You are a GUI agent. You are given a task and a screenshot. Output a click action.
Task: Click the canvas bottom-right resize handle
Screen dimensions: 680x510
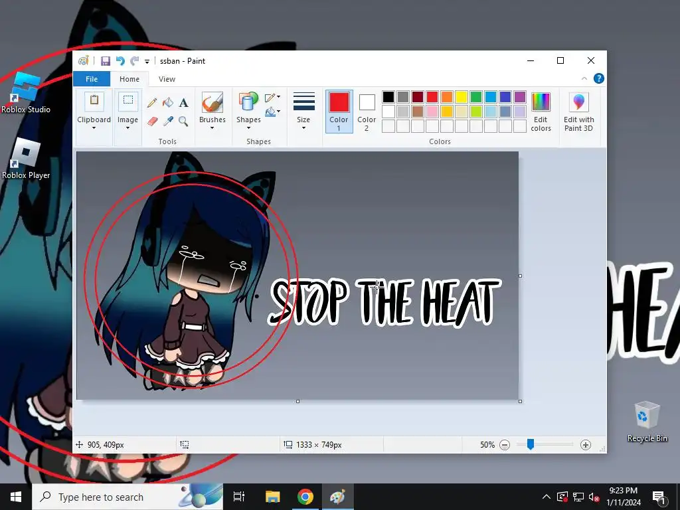521,401
